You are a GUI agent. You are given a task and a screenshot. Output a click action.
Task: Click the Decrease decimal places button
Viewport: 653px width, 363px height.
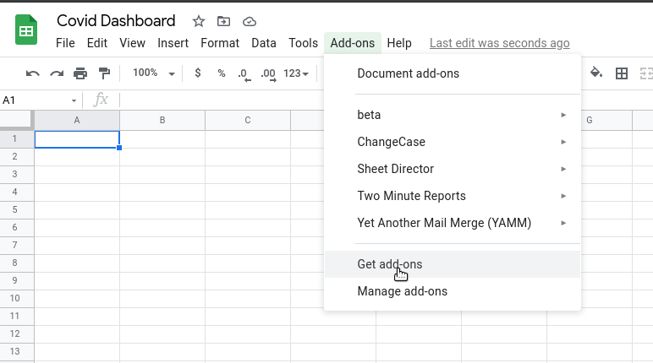pos(244,75)
